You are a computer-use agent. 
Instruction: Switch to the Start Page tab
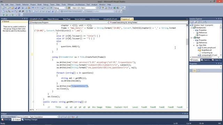pos(67,19)
